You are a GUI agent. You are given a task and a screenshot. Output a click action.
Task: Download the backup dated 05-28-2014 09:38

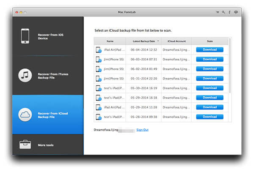[x=210, y=117]
